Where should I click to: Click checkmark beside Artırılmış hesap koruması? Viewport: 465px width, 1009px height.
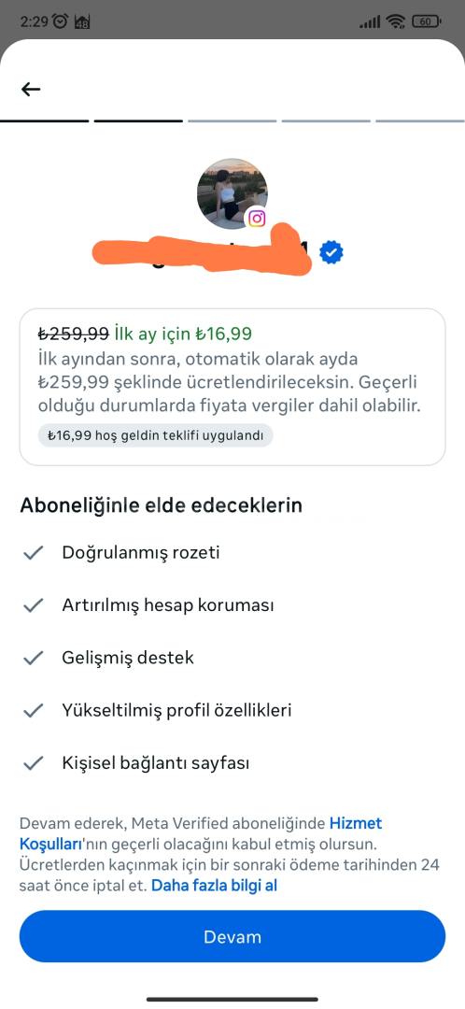33,605
